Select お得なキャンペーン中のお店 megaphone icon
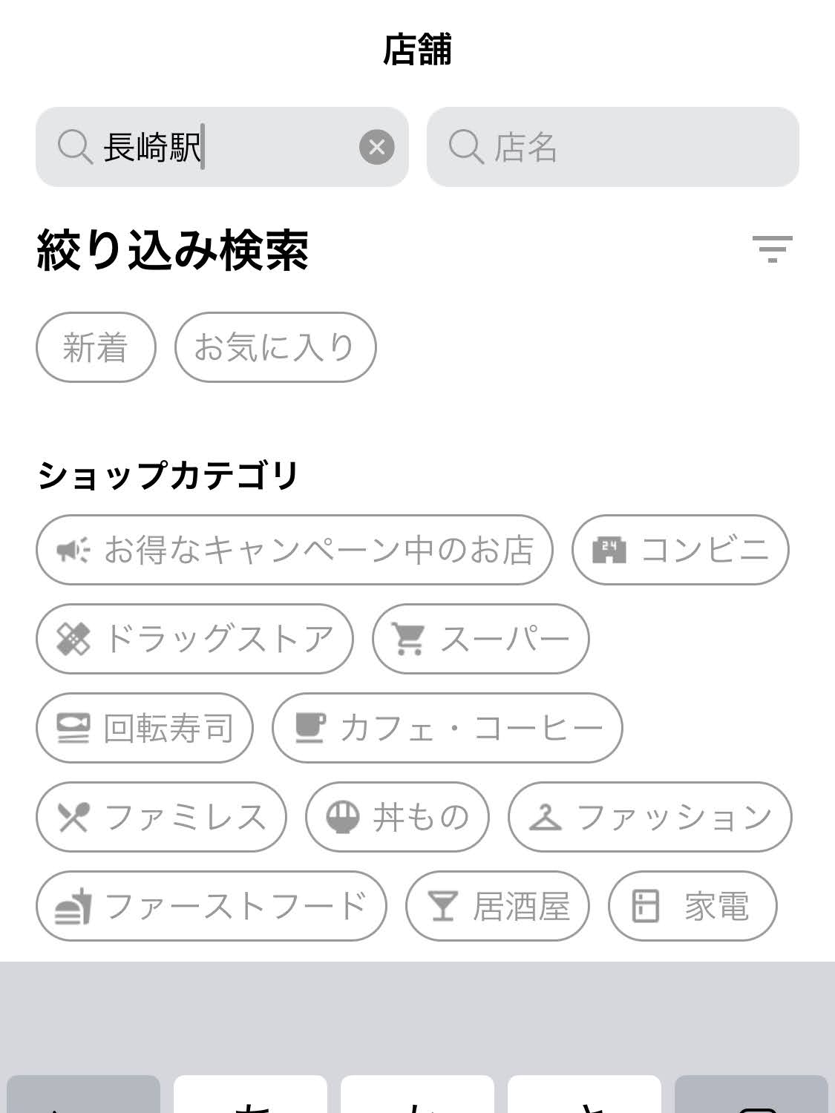Viewport: 835px width, 1113px height. [73, 550]
